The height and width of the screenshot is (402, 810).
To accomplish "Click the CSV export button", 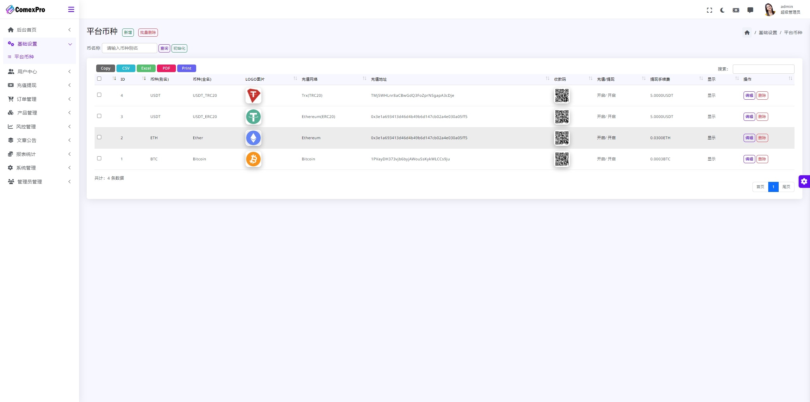I will (x=126, y=68).
